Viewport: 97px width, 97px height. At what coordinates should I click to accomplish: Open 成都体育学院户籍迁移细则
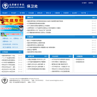pos(34,52)
